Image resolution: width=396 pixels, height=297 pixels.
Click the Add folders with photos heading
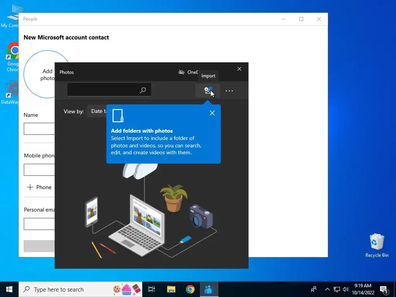pos(142,131)
